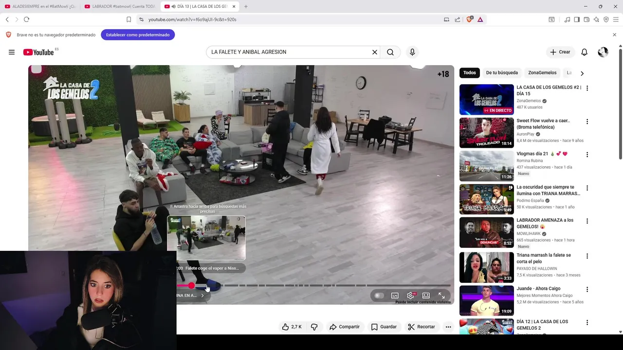This screenshot has width=623, height=350.
Task: Start voice search with the microphone
Action: [x=412, y=52]
